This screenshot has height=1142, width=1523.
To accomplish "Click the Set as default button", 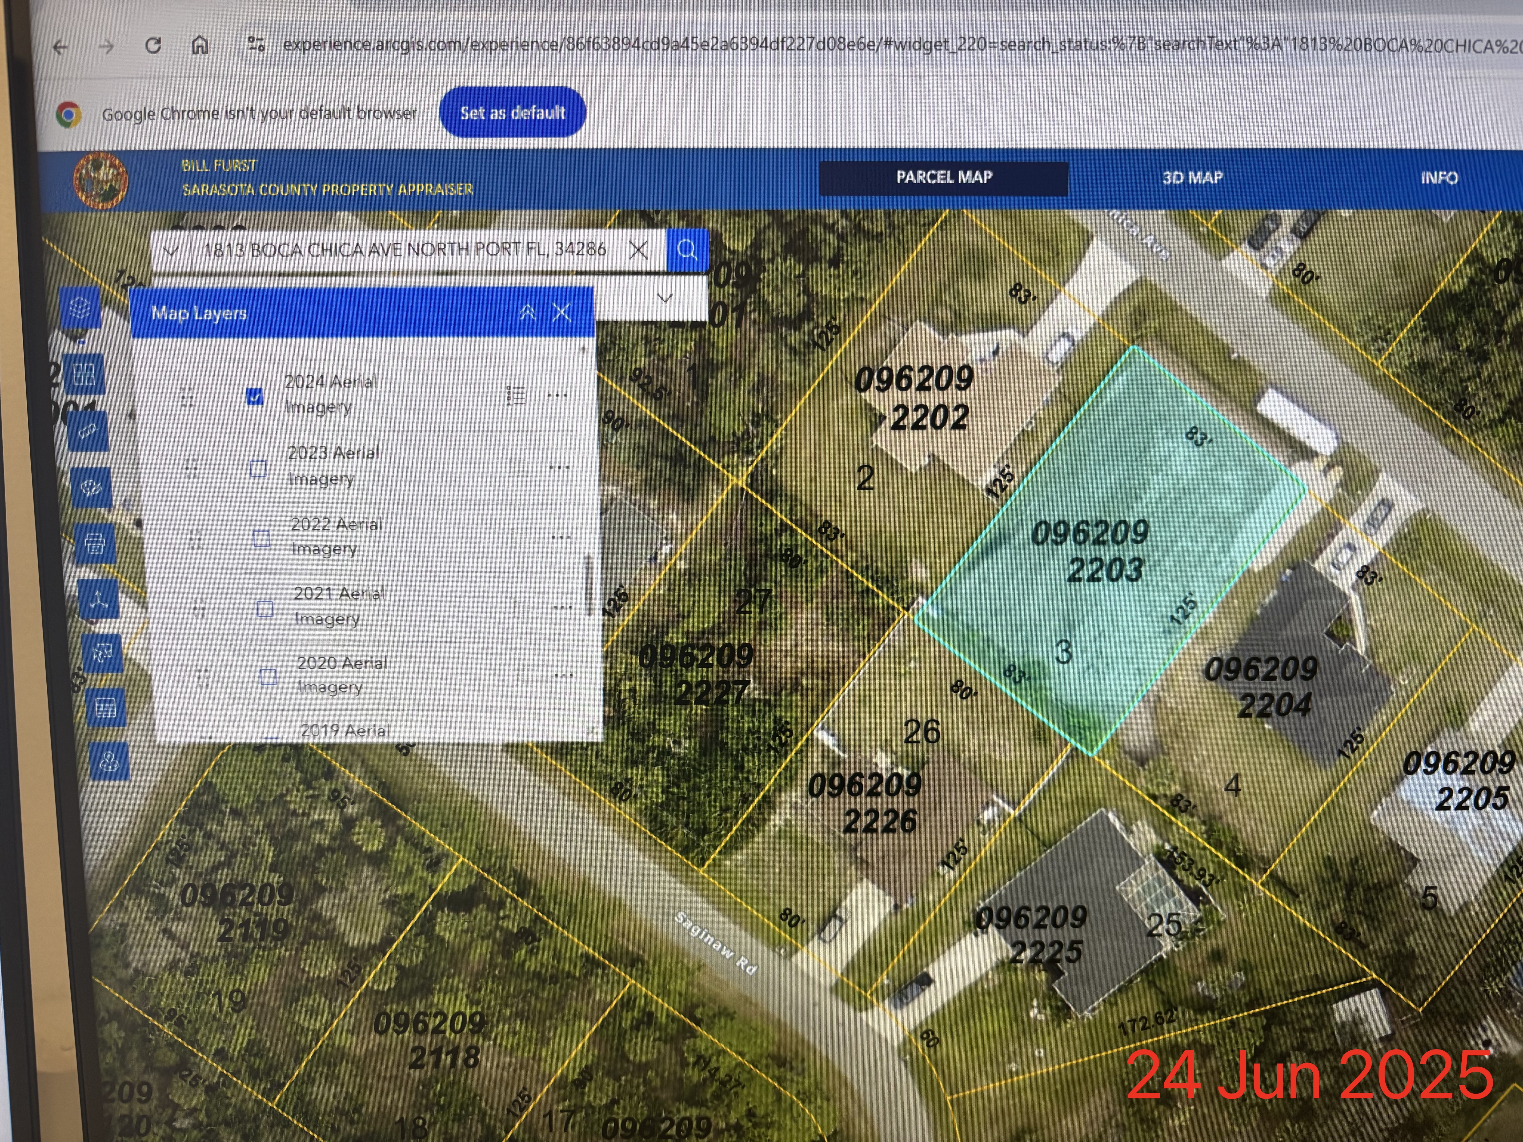I will tap(512, 112).
